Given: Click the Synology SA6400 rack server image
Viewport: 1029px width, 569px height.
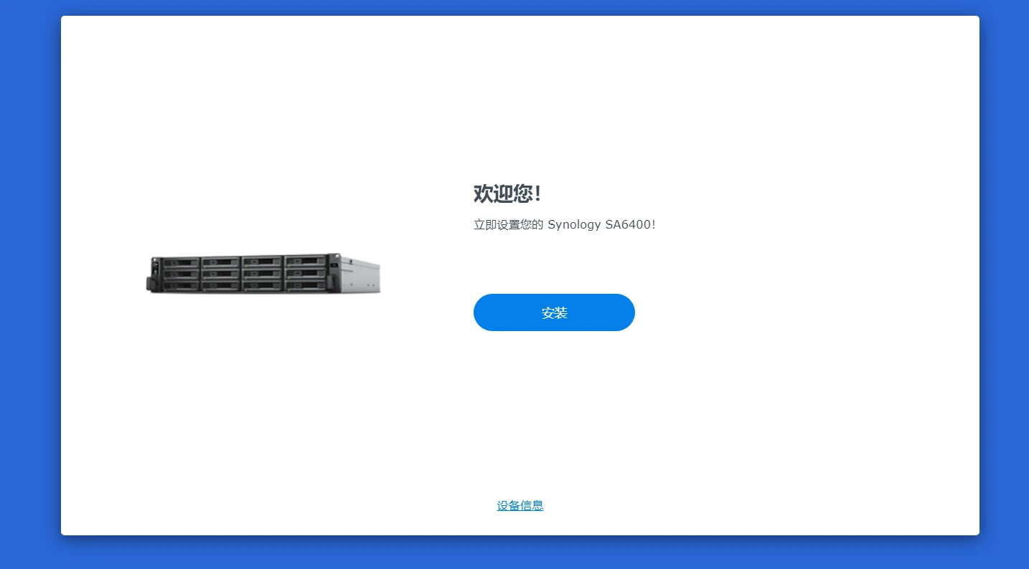Looking at the screenshot, I should coord(263,273).
